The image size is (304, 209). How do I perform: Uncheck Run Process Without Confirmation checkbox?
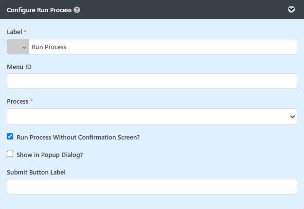[10, 137]
